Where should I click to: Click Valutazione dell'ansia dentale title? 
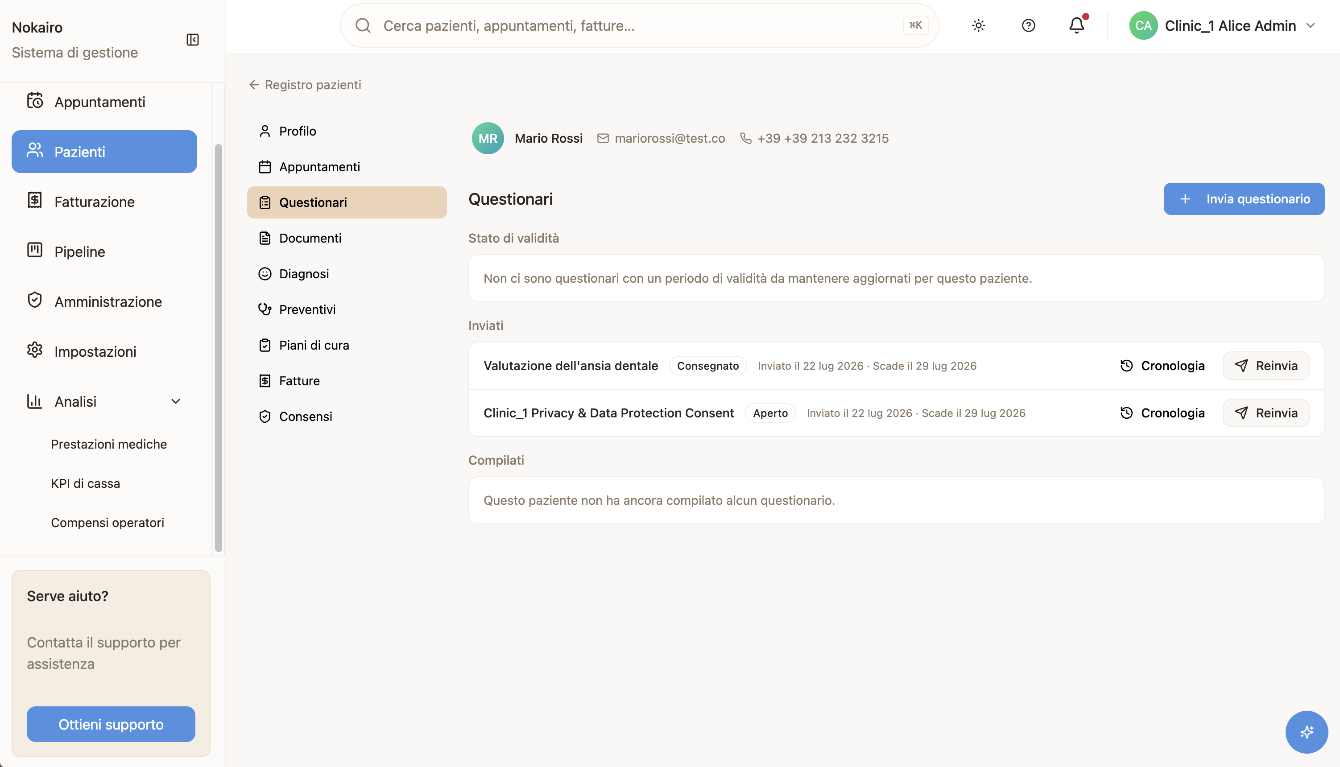click(x=571, y=366)
